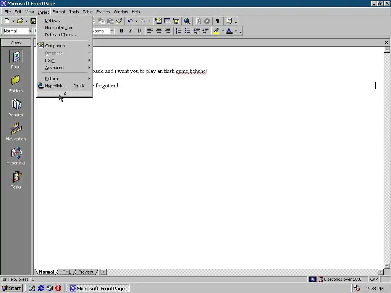This screenshot has height=293, width=391.
Task: Create a new page with New icon
Action: [x=7, y=21]
